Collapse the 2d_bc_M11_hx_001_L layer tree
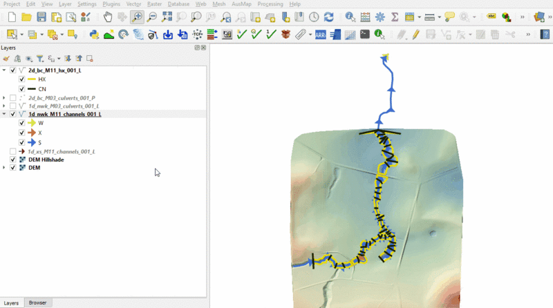 [5, 70]
